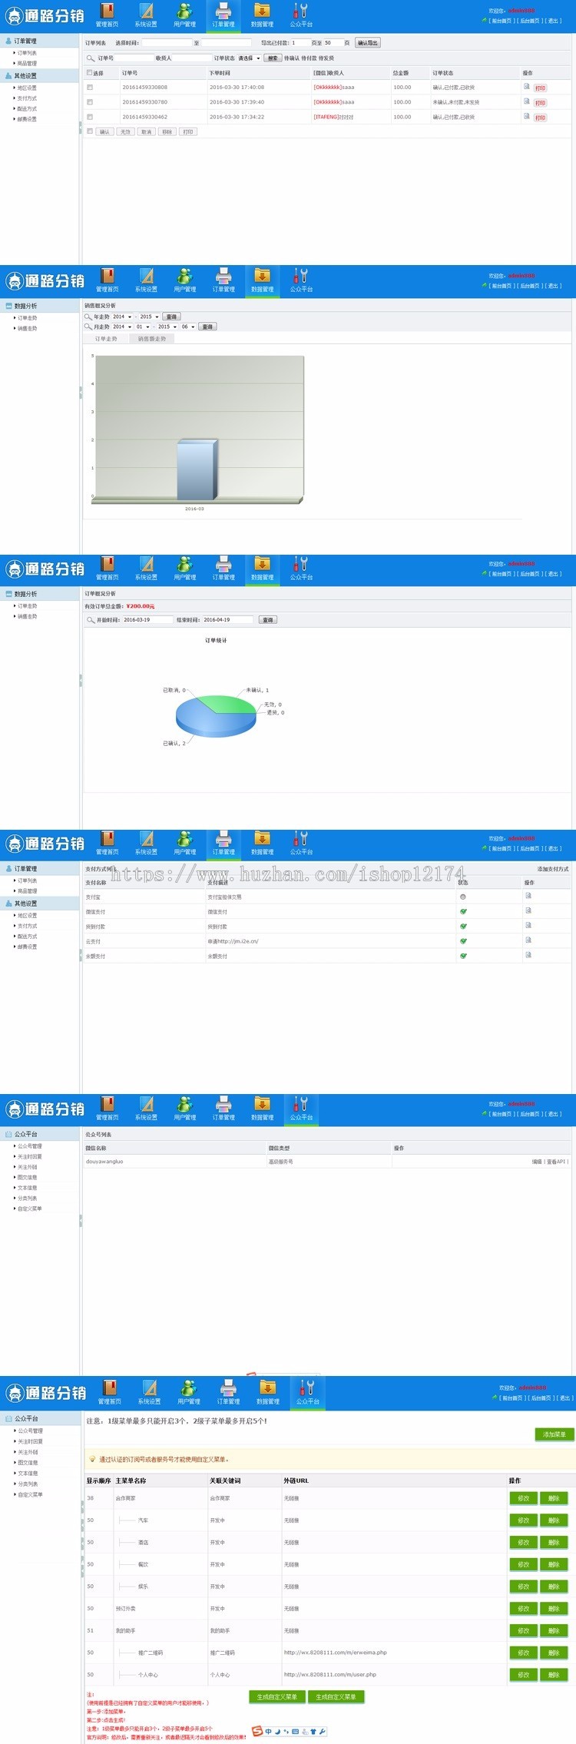Open 数据管理 icon on the 支付方式列表 page
576x1744 pixels.
[262, 838]
